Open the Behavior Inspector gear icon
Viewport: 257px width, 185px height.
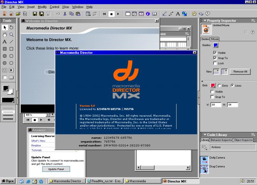194,14
